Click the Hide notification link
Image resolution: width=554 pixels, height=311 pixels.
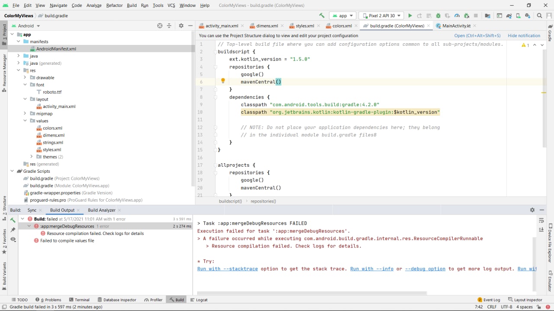tap(524, 36)
